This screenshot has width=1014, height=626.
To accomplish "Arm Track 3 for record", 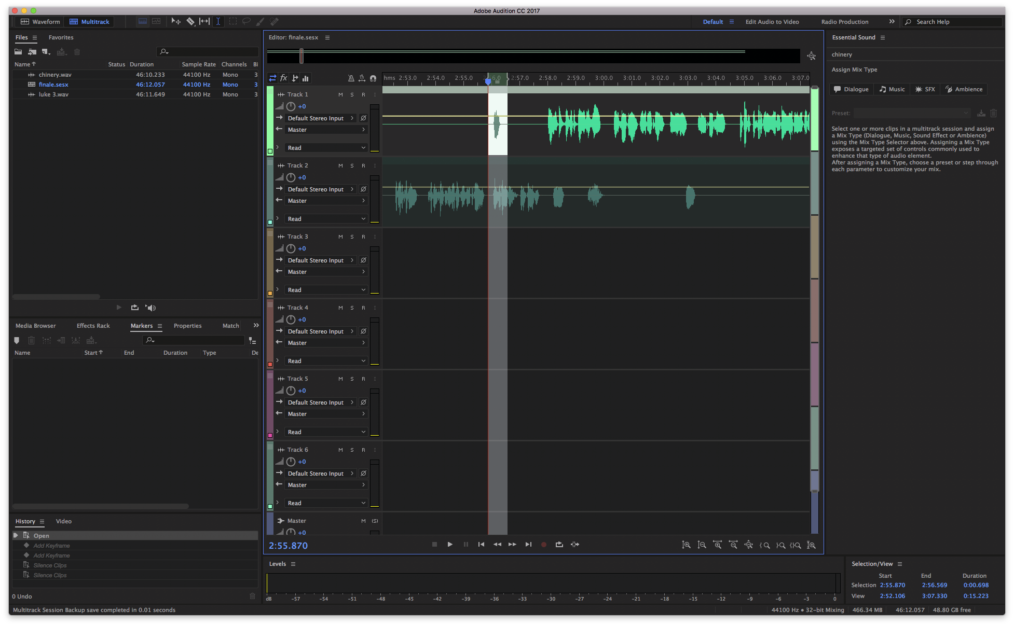I will (x=363, y=237).
